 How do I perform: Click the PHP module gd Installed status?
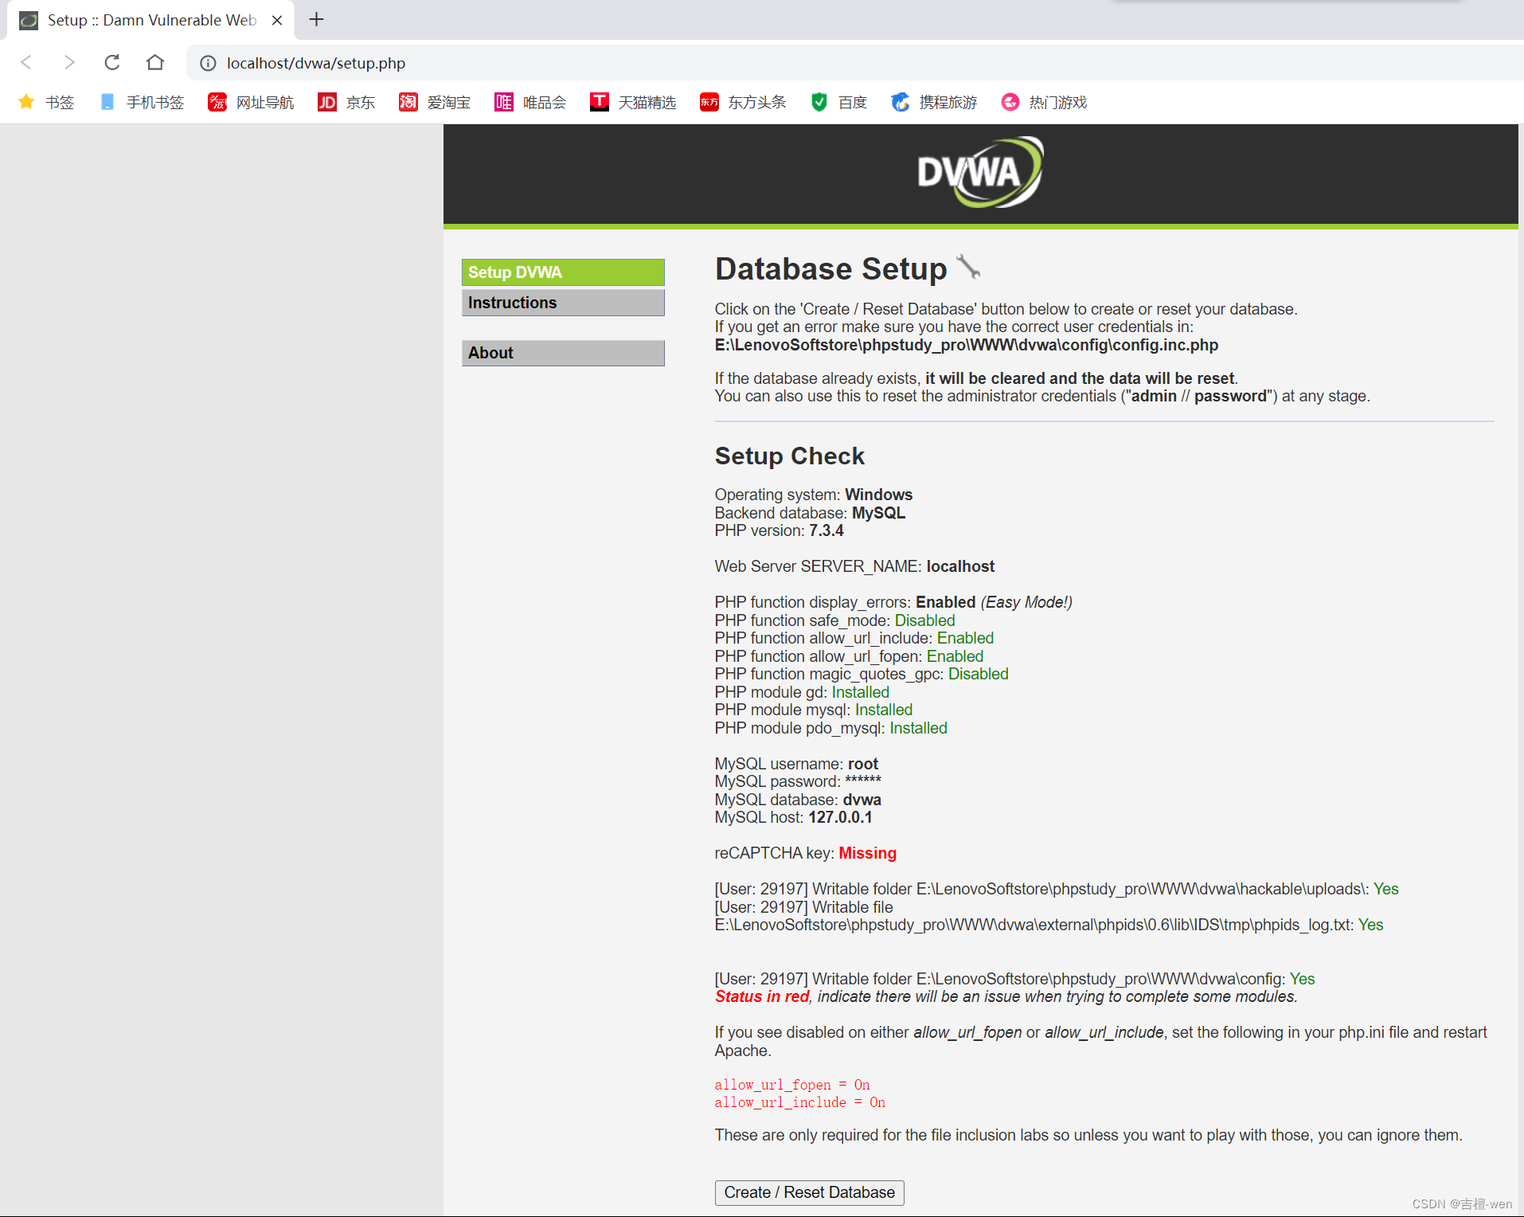point(860,692)
